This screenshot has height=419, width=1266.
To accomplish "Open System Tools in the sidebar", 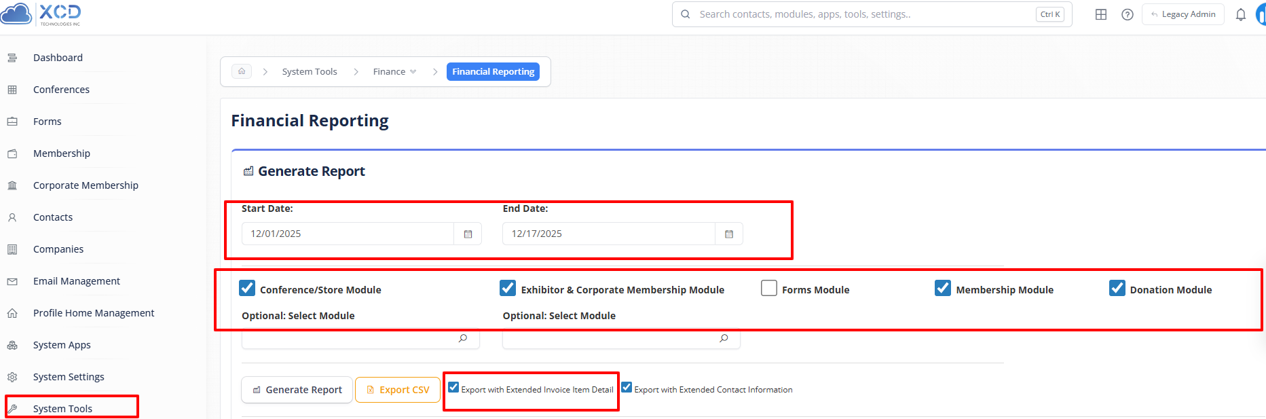I will (62, 408).
